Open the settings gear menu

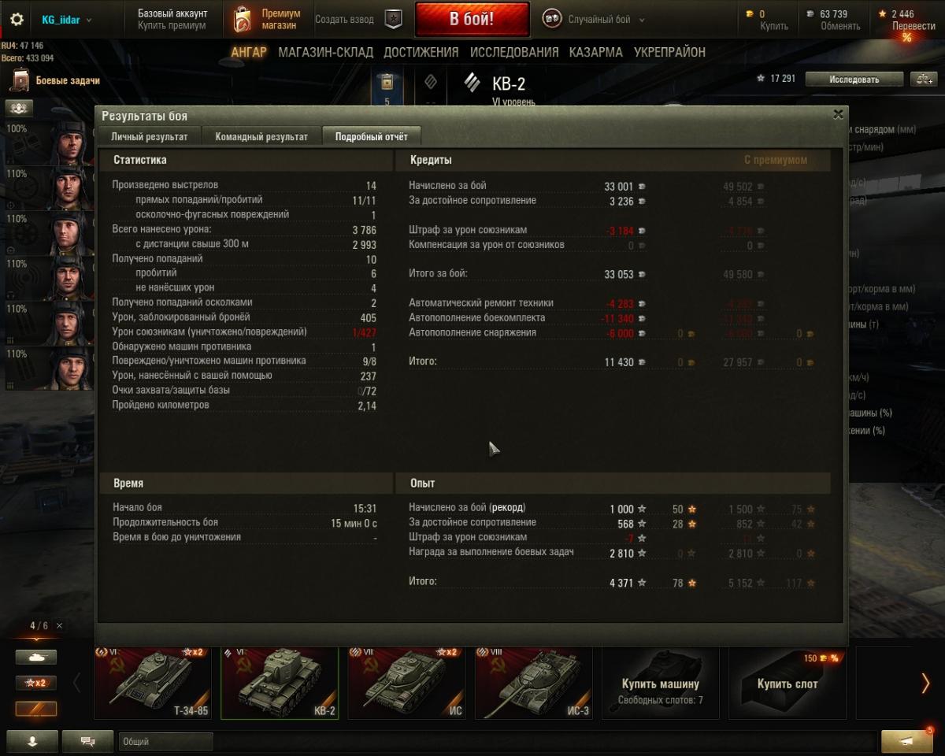pos(17,20)
